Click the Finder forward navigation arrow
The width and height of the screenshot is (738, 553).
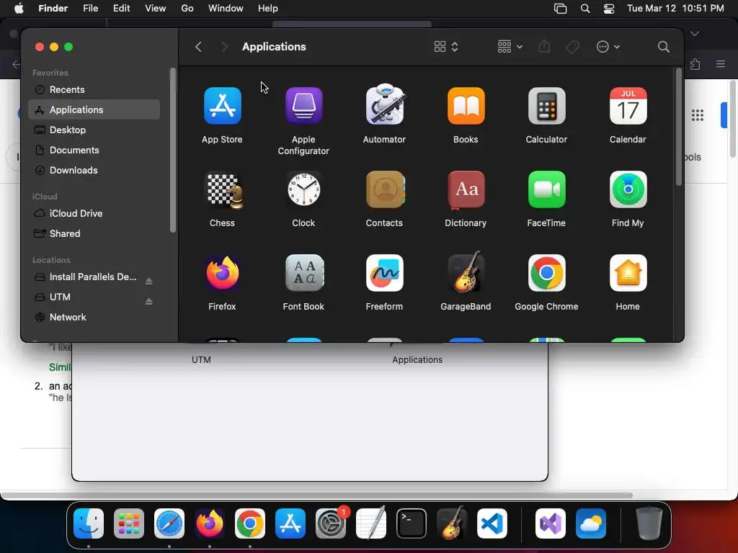pyautogui.click(x=225, y=47)
